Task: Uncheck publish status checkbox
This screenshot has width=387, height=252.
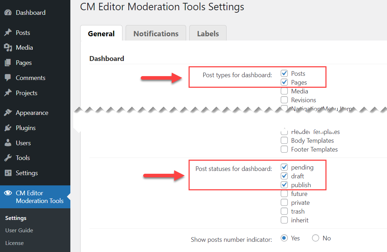Action: pos(284,184)
